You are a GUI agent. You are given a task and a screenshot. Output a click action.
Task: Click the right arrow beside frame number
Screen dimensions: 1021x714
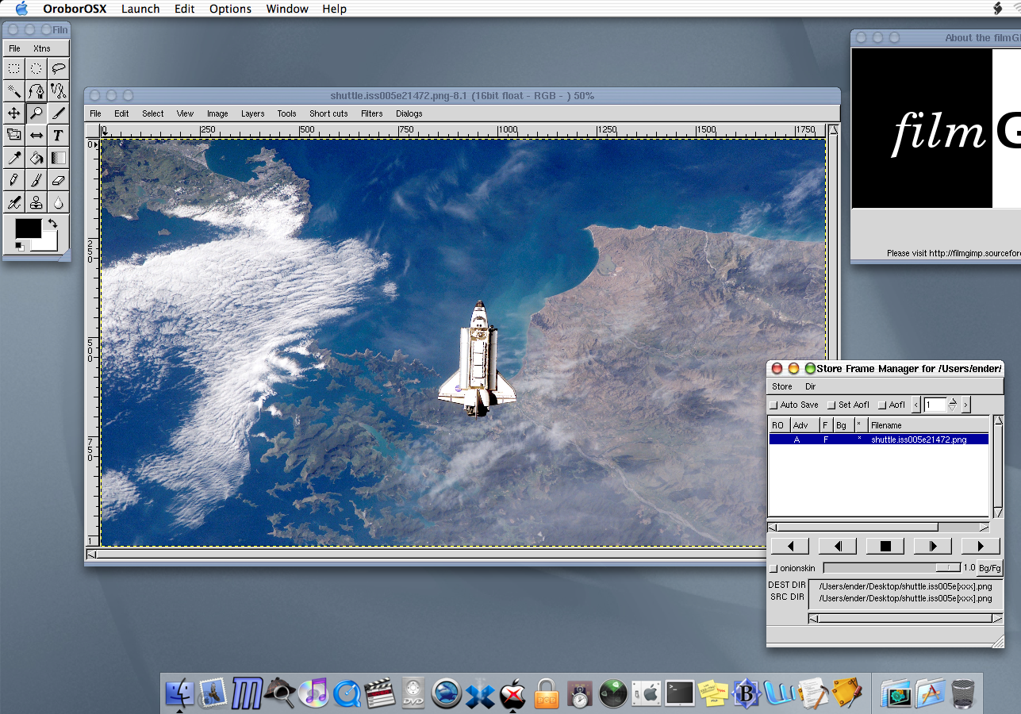coord(965,405)
